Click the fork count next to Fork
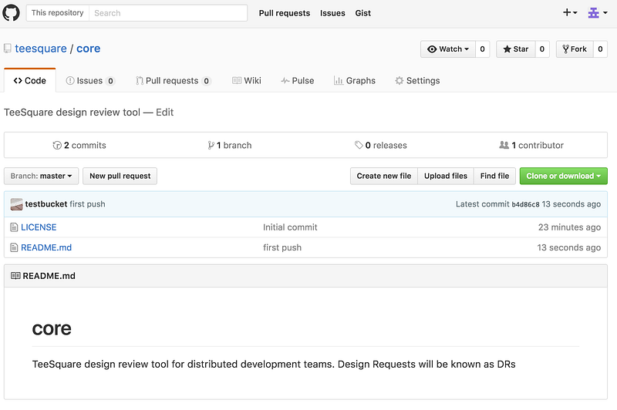 click(x=601, y=49)
